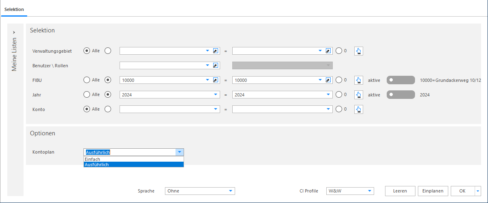Select range radio for Konto
This screenshot has height=203, width=488.
coord(108,109)
